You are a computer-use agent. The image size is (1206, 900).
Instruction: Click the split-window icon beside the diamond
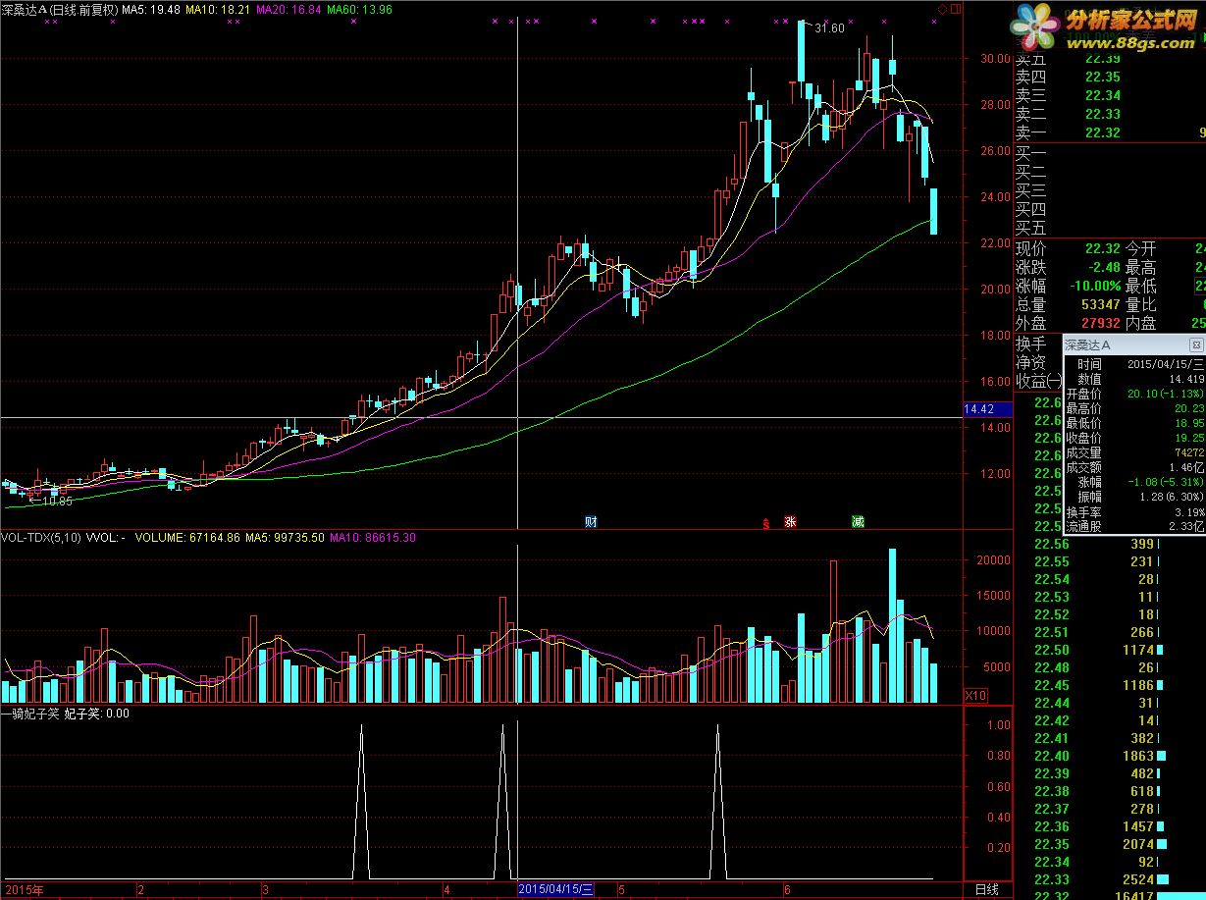(956, 10)
